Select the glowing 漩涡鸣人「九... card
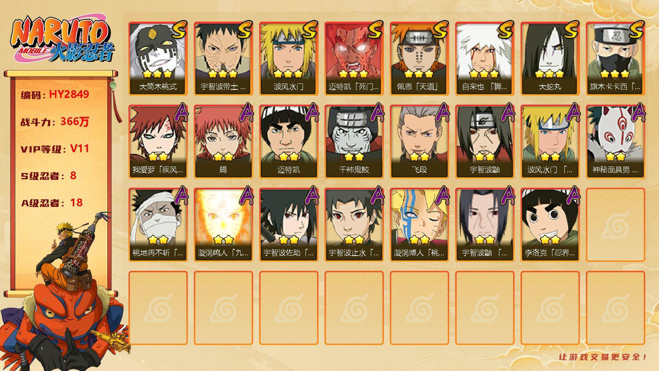The height and width of the screenshot is (371, 659). 223,225
